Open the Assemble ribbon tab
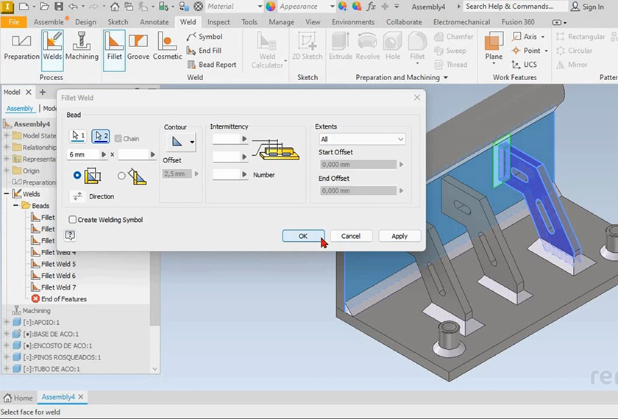The image size is (618, 419). (x=49, y=22)
